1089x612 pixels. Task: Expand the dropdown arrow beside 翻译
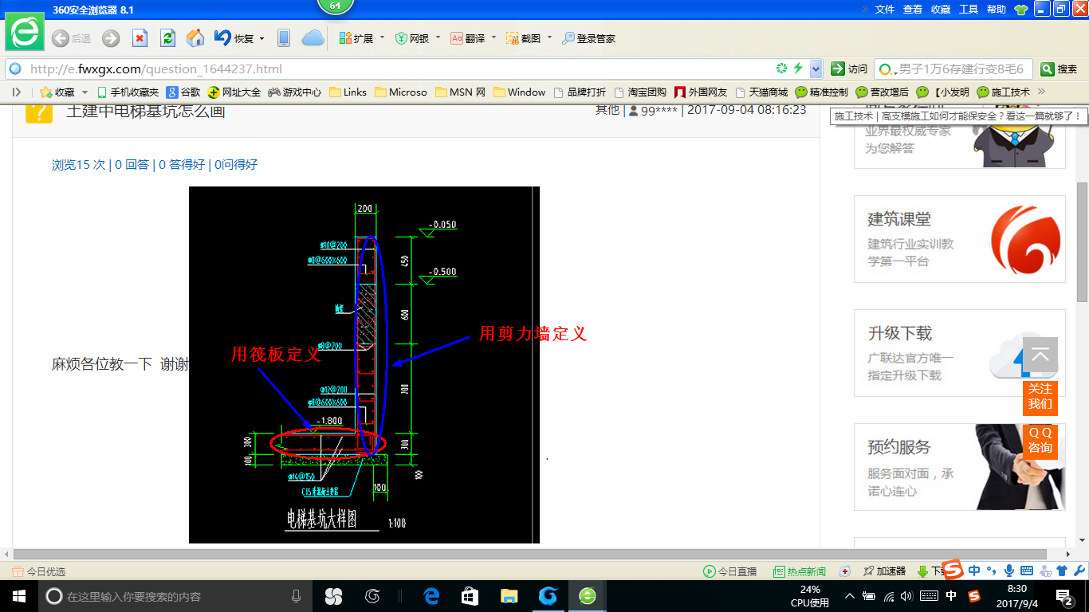[x=493, y=37]
